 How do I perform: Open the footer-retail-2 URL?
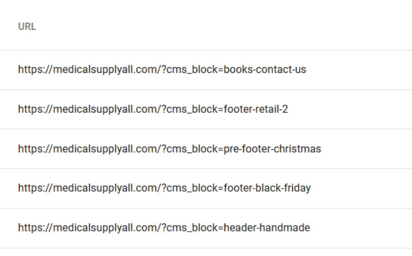(x=153, y=109)
